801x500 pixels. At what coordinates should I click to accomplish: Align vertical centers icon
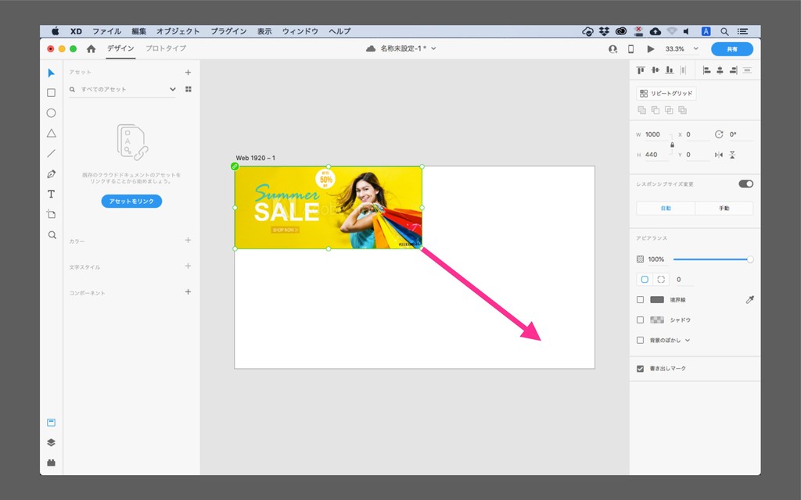[x=655, y=70]
